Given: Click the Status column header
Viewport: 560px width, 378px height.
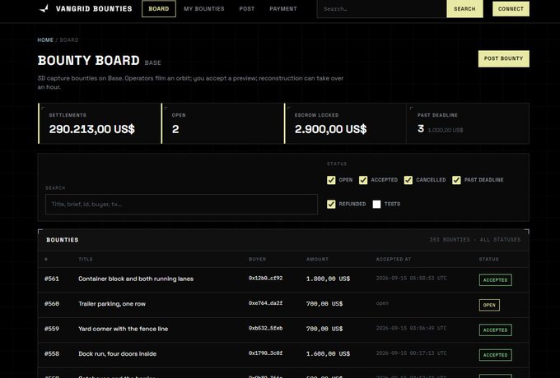Looking at the screenshot, I should click(x=488, y=259).
